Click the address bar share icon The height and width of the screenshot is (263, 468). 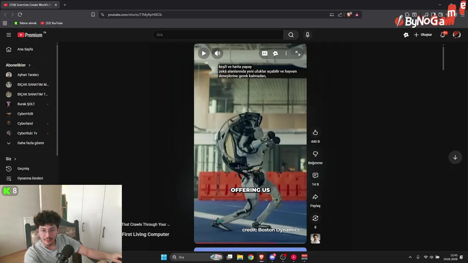click(x=340, y=15)
